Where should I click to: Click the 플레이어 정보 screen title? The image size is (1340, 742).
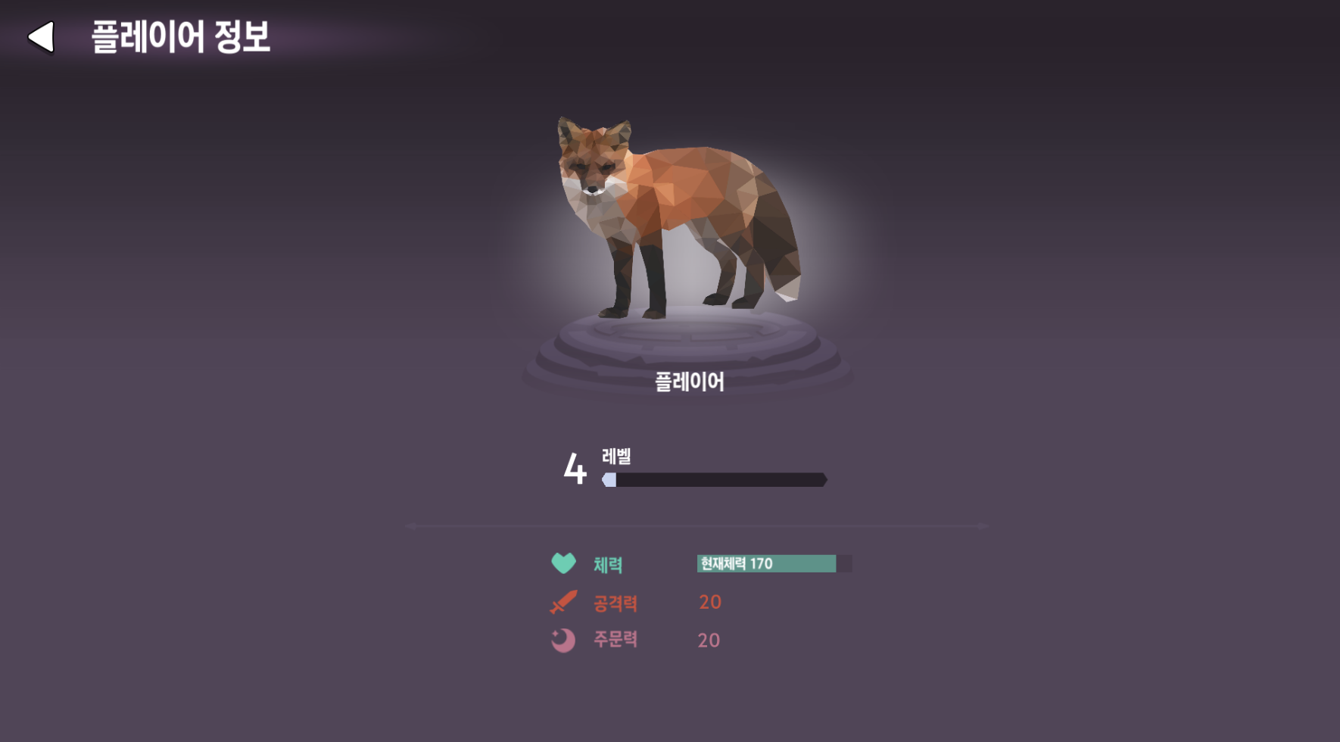tap(181, 36)
